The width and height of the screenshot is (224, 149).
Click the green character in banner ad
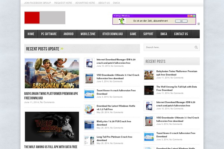(x=122, y=21)
